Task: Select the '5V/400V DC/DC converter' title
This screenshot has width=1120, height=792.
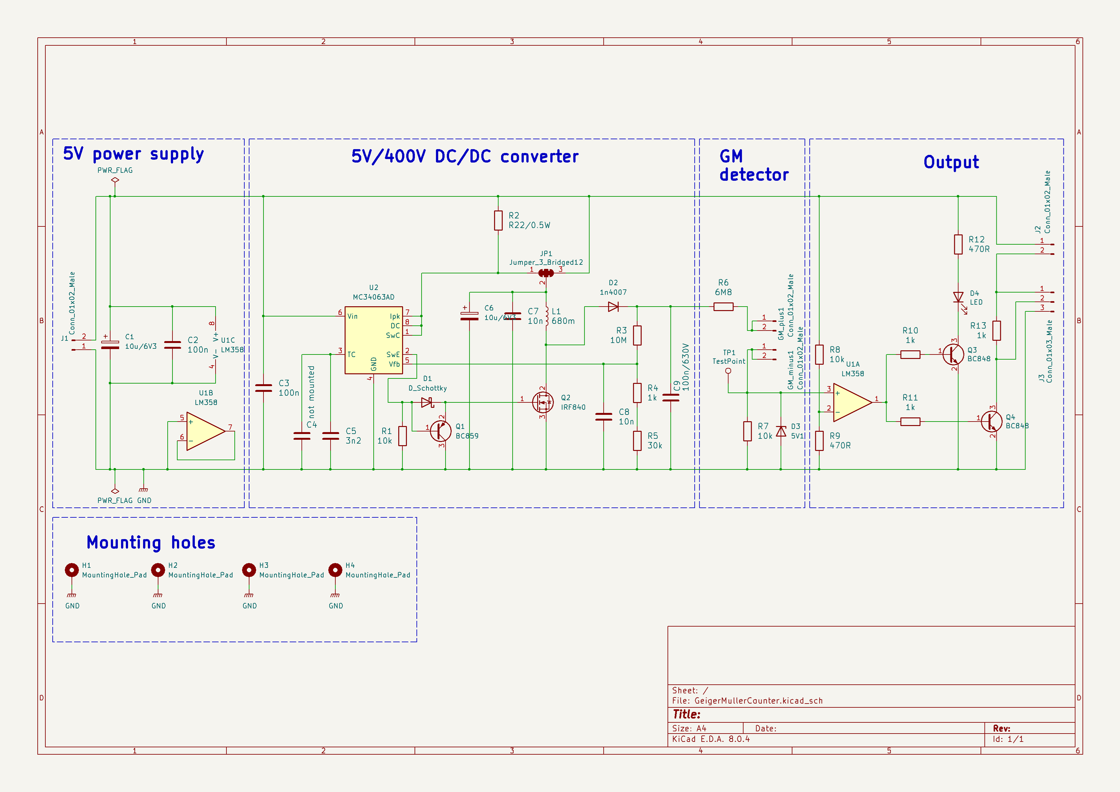Action: [x=465, y=156]
